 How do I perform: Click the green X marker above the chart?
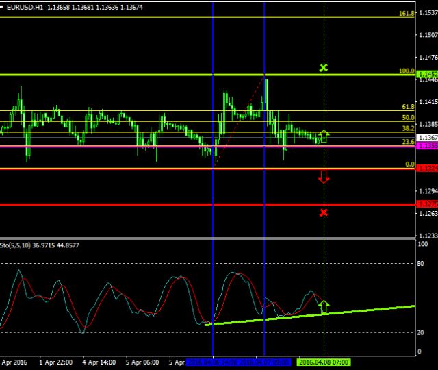tap(324, 68)
